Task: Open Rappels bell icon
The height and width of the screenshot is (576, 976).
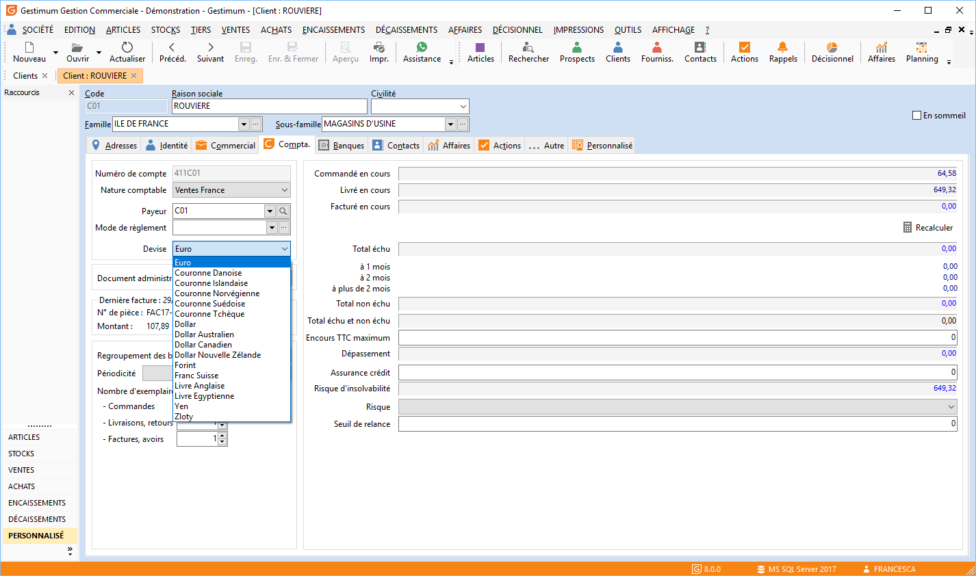Action: (x=783, y=47)
